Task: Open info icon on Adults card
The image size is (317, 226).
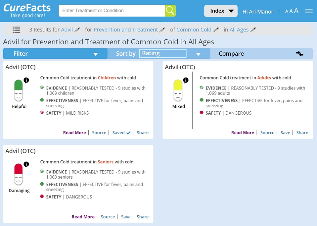Action: click(x=186, y=80)
